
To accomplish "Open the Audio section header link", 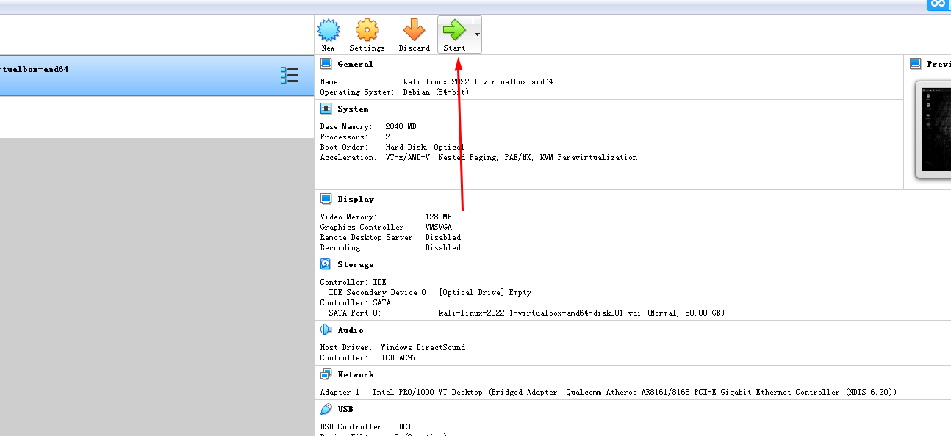I will (x=351, y=330).
